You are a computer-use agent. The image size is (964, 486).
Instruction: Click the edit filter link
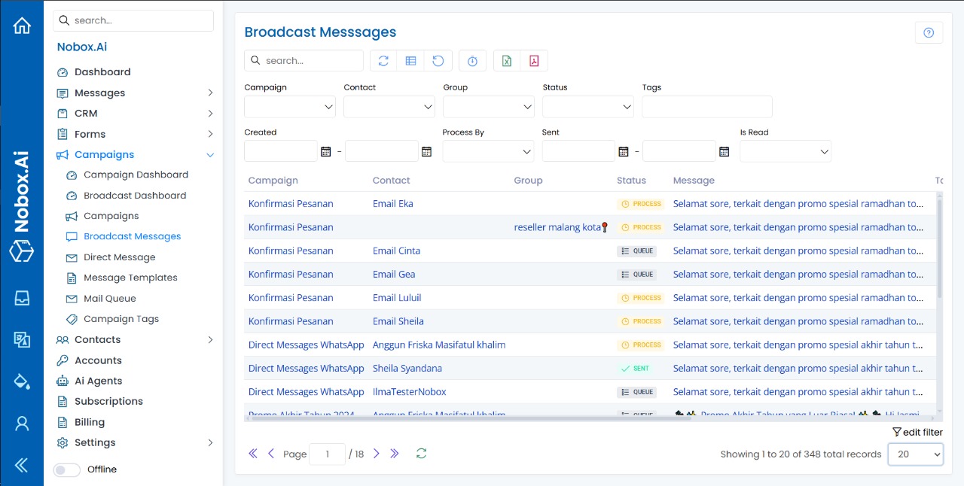[x=917, y=432]
